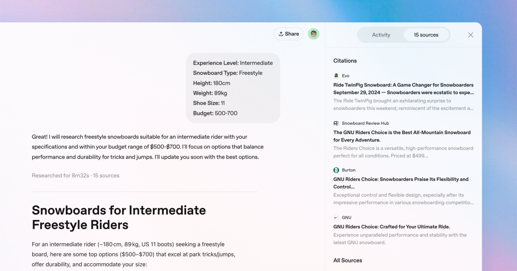
Task: Click the snippet about Exceptional control and flexible design
Action: [404, 199]
